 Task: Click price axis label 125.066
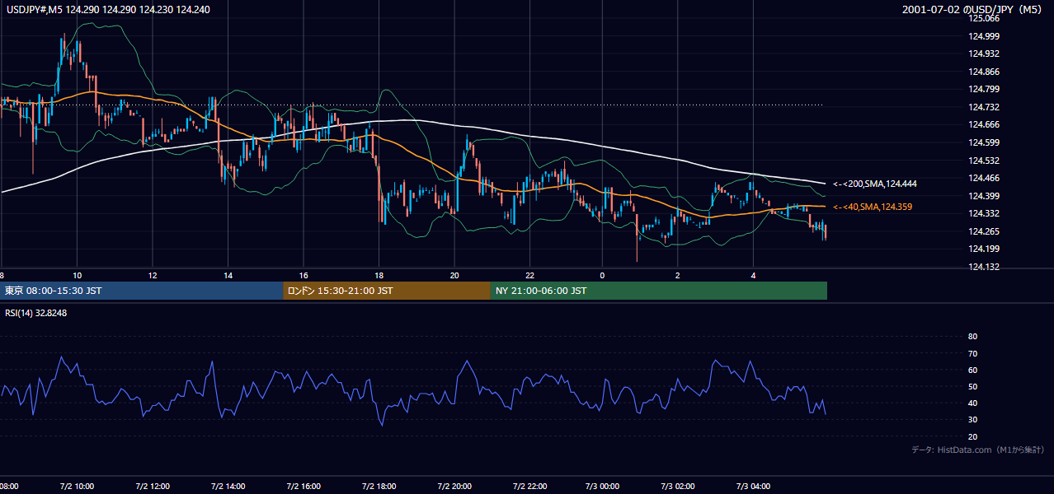point(986,18)
